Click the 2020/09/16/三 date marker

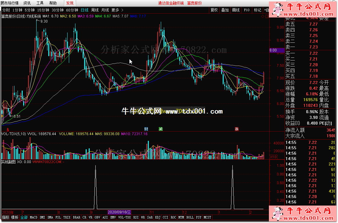(x=119, y=212)
